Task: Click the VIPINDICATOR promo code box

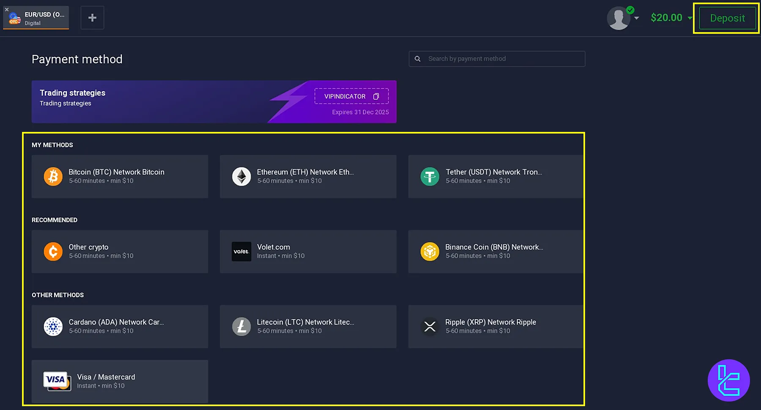Action: 351,96
